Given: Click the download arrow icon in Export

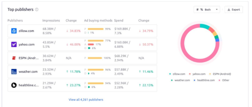Looking at the screenshot, I should (229, 10).
